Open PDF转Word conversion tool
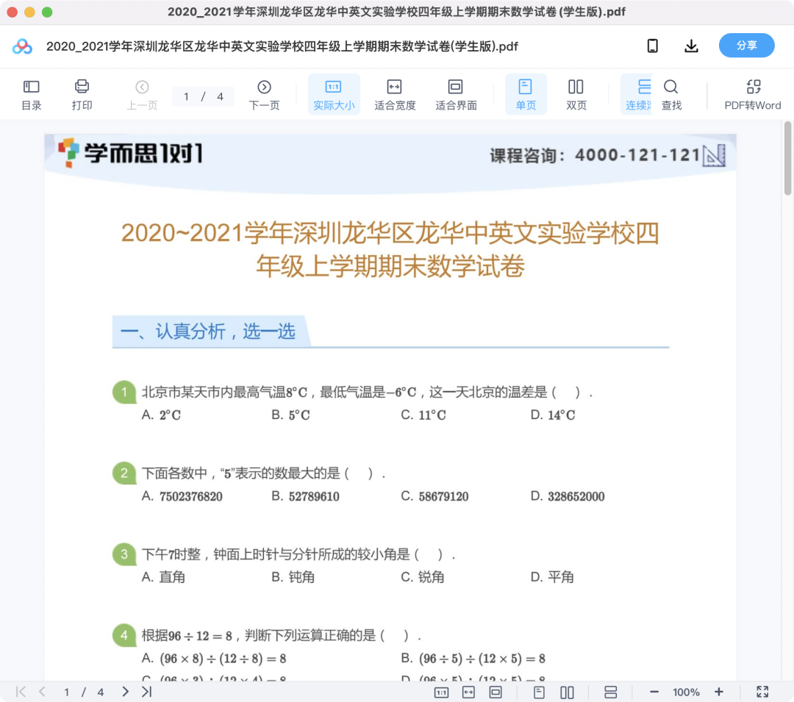Screen dimensions: 794x702 click(753, 95)
